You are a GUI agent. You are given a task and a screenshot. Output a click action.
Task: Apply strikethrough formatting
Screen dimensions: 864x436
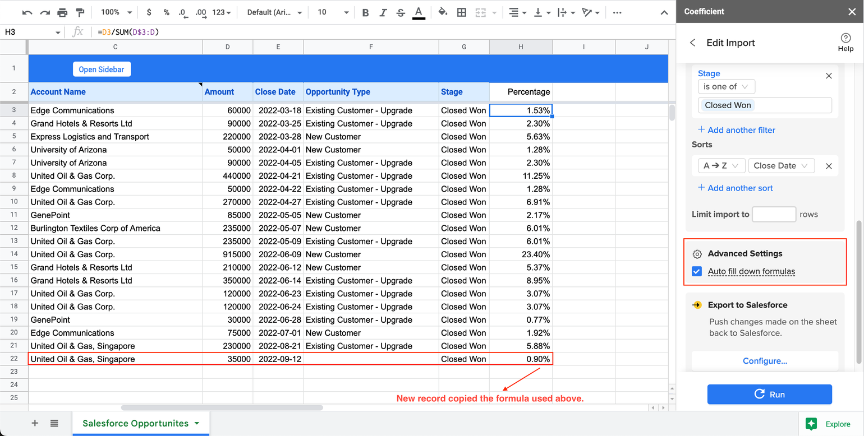pyautogui.click(x=400, y=12)
